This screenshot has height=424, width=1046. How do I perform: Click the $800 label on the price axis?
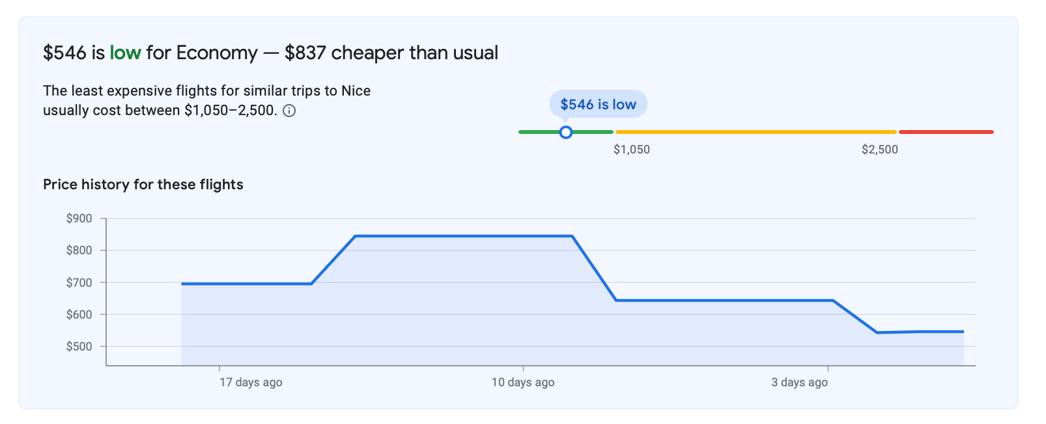coord(79,250)
